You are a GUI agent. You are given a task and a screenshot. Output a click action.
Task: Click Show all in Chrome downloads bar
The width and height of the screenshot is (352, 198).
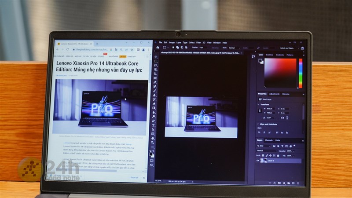pyautogui.click(x=134, y=178)
